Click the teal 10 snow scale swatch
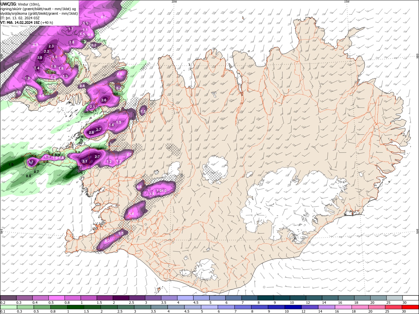The image size is (419, 314). point(298,298)
